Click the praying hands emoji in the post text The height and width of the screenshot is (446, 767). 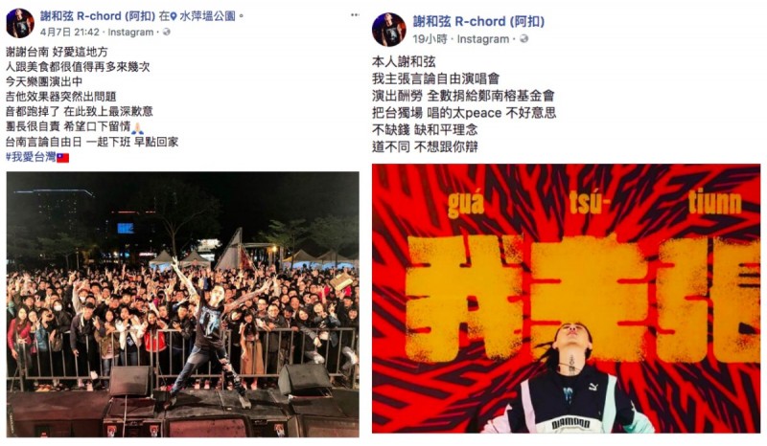pos(137,127)
